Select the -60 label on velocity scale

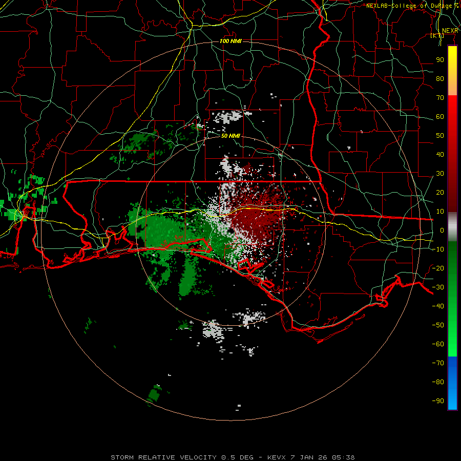coord(438,344)
